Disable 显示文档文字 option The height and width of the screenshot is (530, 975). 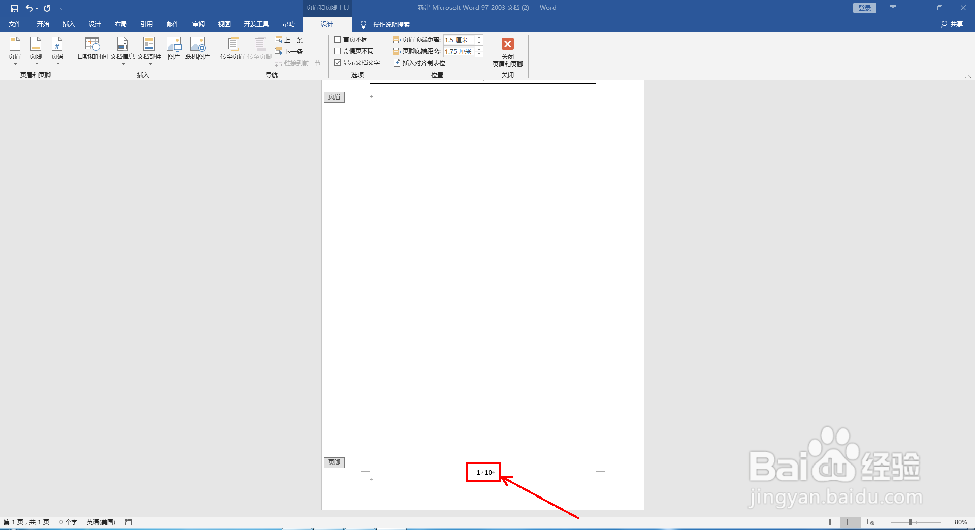(x=338, y=62)
